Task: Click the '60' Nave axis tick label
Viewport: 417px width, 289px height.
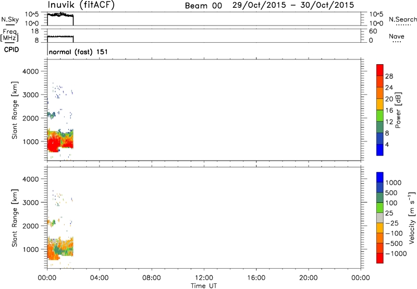Action: point(373,31)
